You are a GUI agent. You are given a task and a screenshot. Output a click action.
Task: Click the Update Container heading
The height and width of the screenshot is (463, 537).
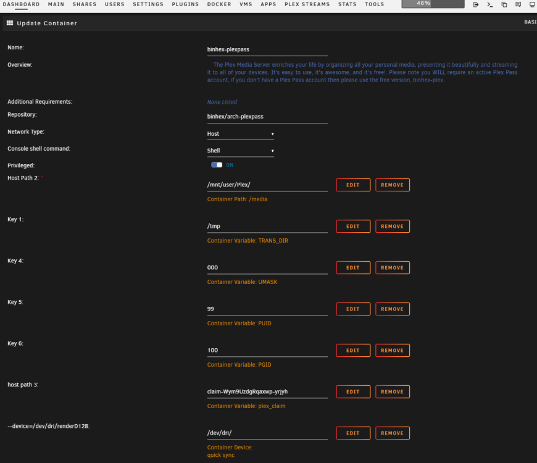pyautogui.click(x=47, y=23)
